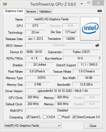Close the window with the X icon
Image resolution: width=106 pixels, height=132 pixels.
coord(98,3)
